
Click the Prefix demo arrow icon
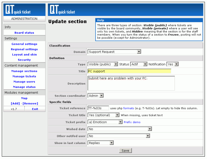121,122
